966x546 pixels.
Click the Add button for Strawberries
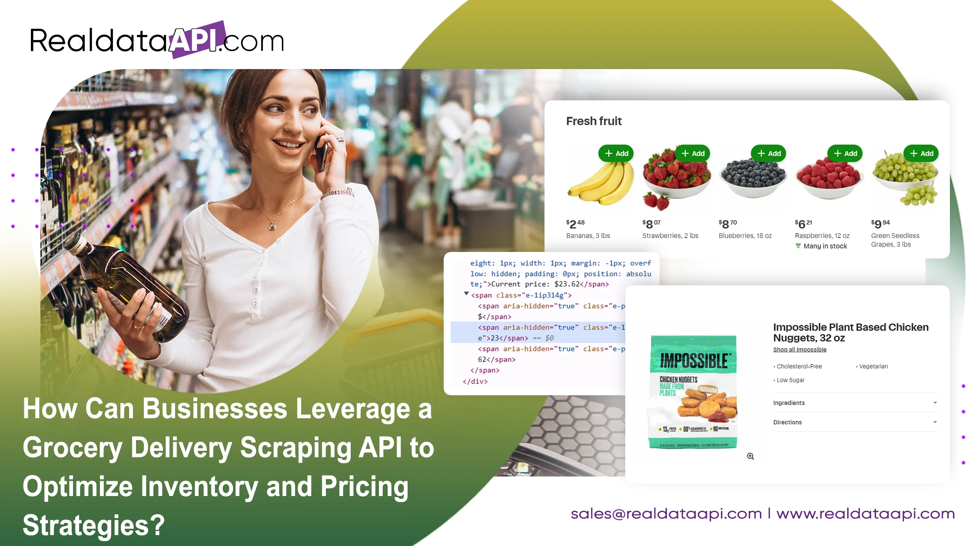coord(692,153)
